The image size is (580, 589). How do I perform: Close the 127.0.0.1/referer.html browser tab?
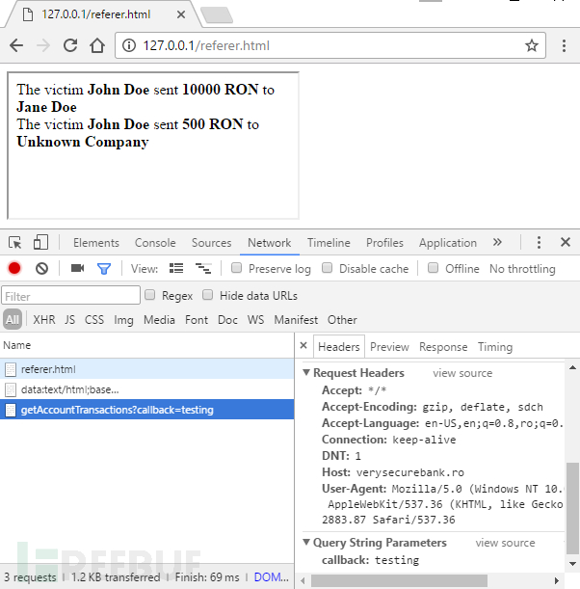point(181,14)
